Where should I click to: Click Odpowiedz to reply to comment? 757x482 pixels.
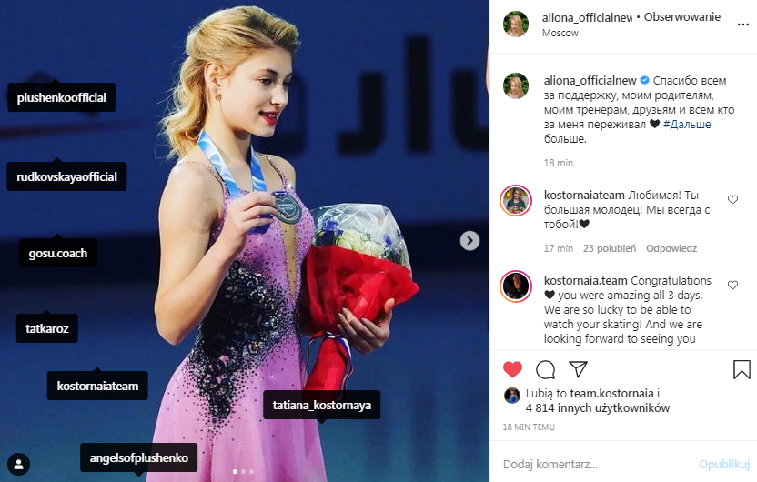click(x=671, y=248)
